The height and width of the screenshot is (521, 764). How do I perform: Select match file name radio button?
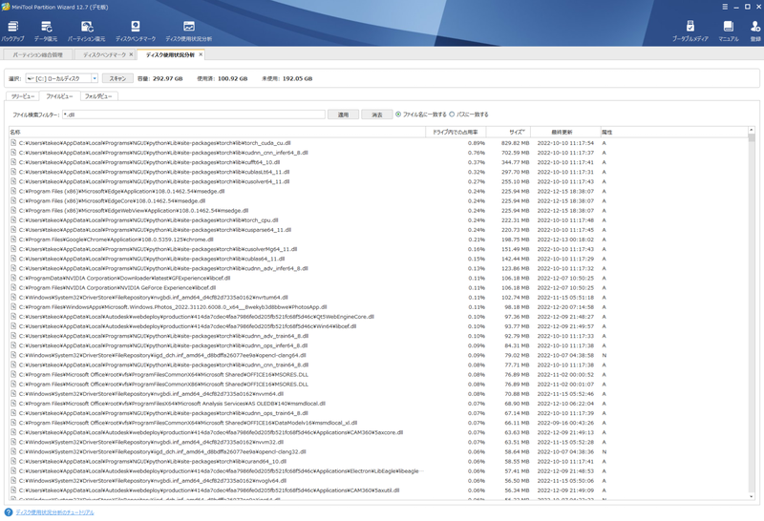click(x=398, y=115)
